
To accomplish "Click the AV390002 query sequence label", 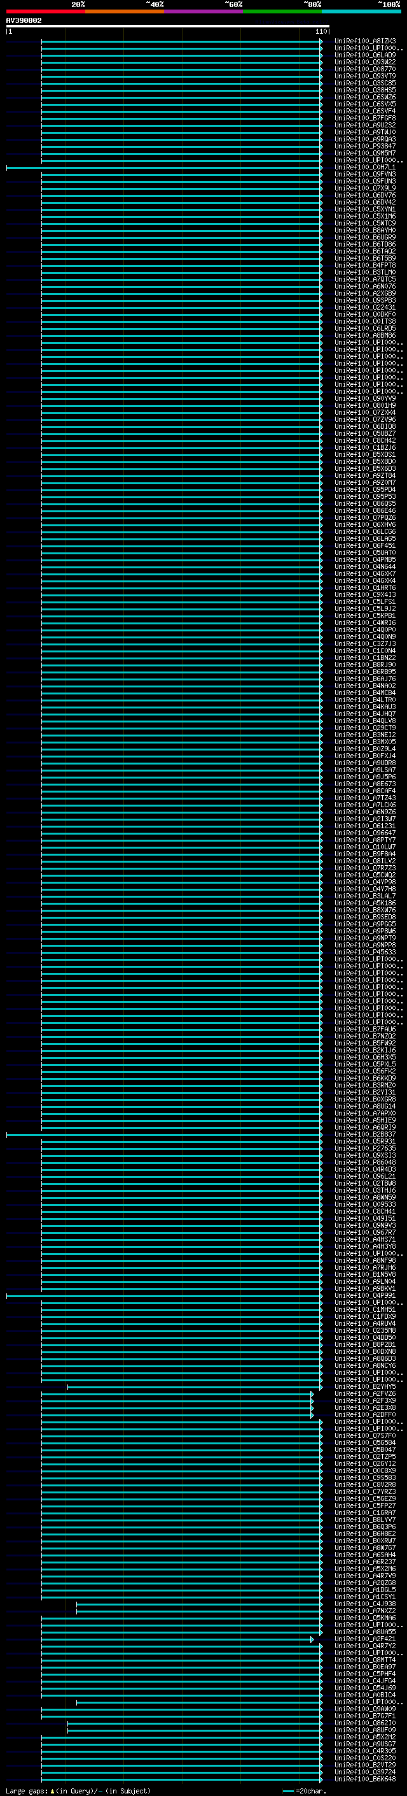I will pyautogui.click(x=24, y=20).
